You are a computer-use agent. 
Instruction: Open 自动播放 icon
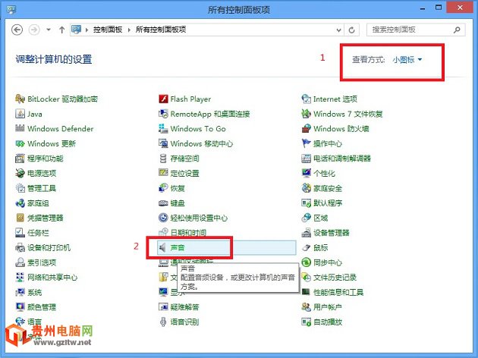[x=306, y=322]
